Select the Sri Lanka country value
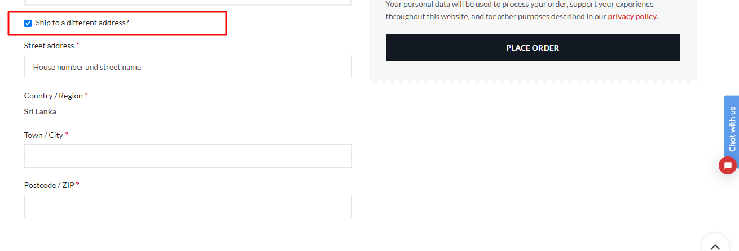The width and height of the screenshot is (739, 251). click(x=40, y=111)
